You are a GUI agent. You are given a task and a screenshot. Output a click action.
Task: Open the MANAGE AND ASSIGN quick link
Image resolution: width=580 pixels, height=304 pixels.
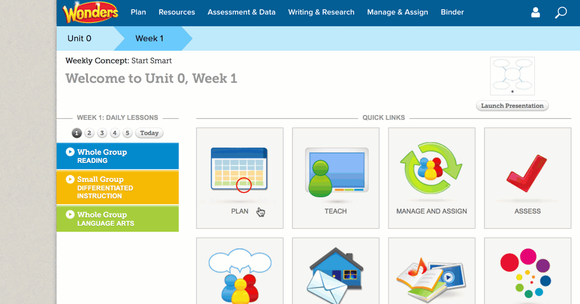click(x=432, y=178)
